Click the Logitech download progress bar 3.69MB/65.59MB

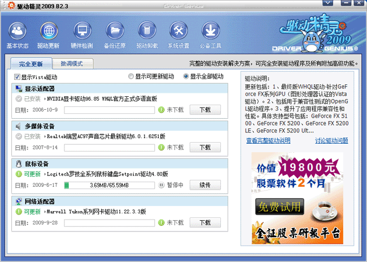[110, 185]
